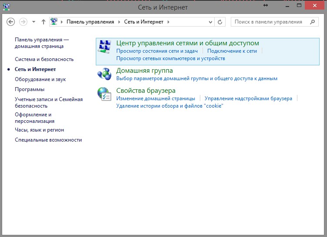Screen dimensions: 327x237
Task: Click Изменение домашней страницы link
Action: pos(155,98)
